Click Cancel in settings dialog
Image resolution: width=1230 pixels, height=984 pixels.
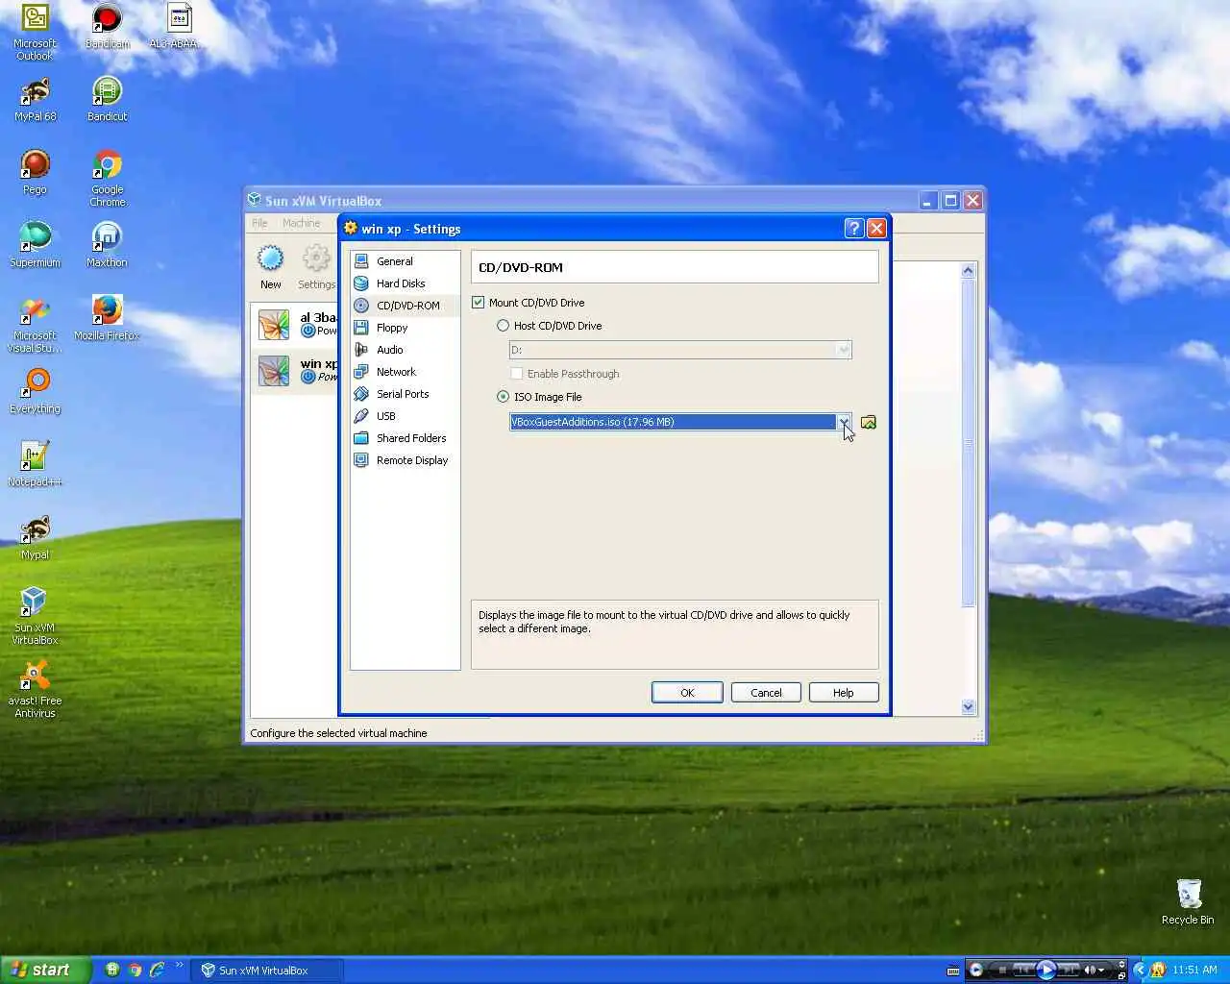(x=766, y=693)
